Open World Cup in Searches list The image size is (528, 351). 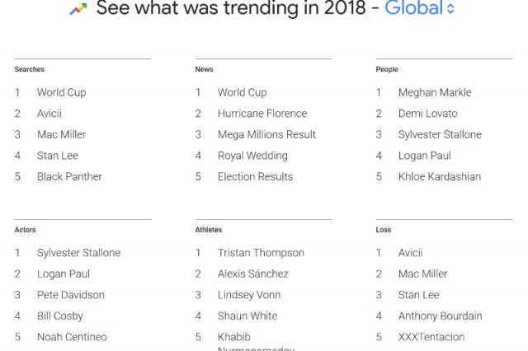(62, 92)
